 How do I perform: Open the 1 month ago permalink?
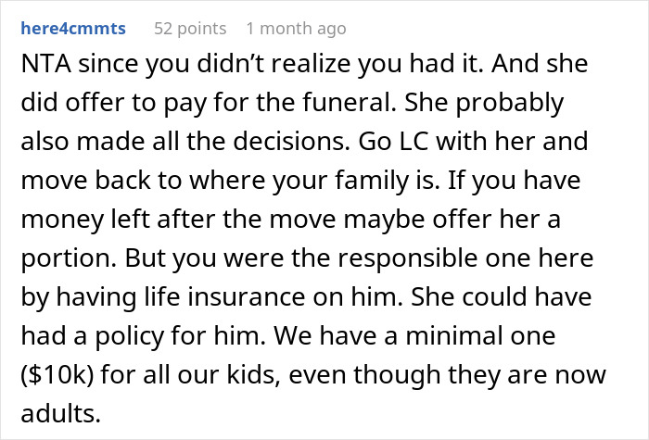(296, 29)
